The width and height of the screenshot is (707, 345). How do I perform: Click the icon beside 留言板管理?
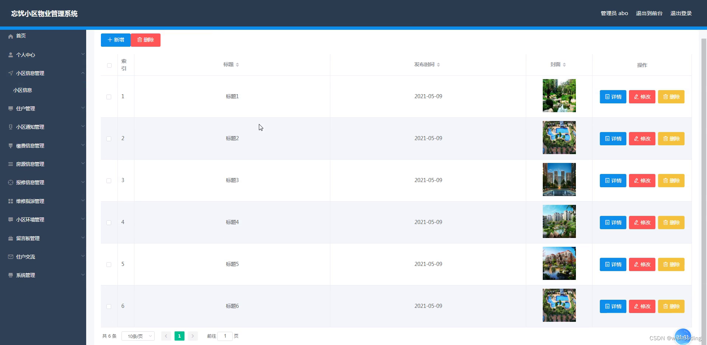(11, 238)
